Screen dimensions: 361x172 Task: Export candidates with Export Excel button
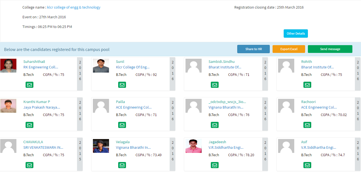click(x=289, y=49)
